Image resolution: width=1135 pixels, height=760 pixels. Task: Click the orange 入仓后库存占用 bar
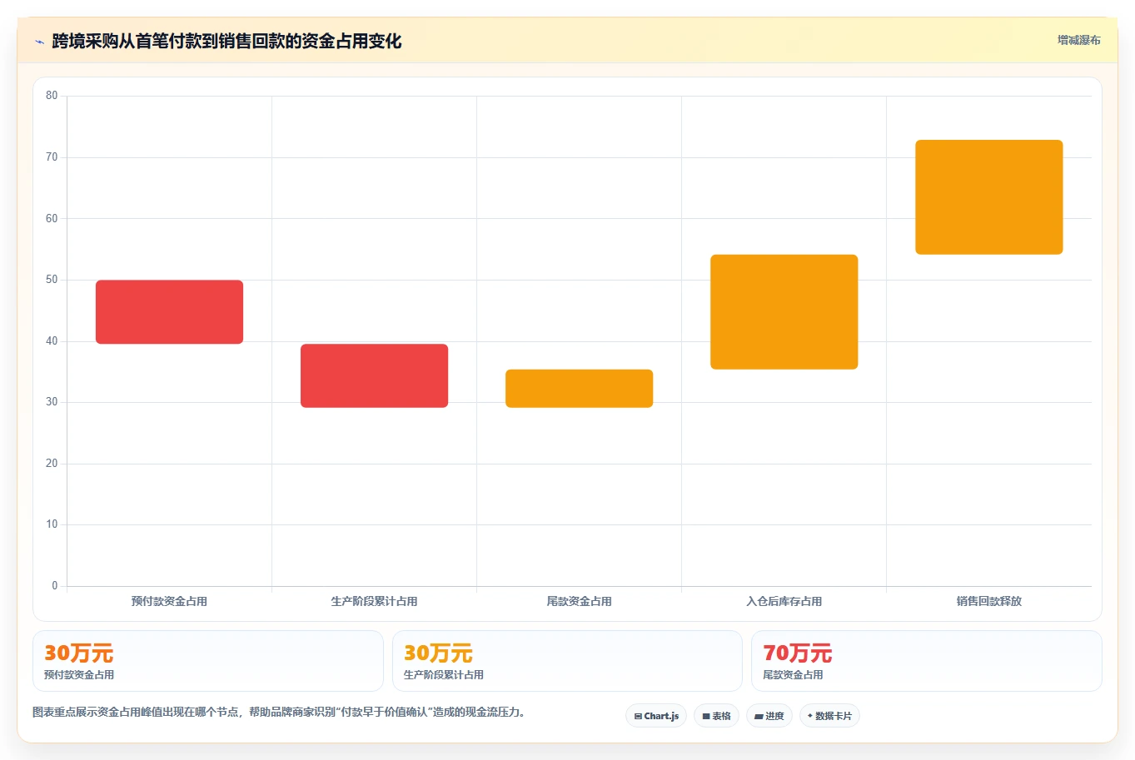784,312
